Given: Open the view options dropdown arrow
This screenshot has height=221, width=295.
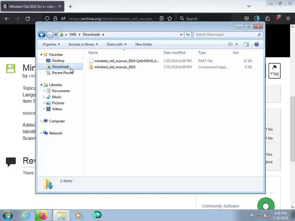Looking at the screenshot, I should 237,44.
